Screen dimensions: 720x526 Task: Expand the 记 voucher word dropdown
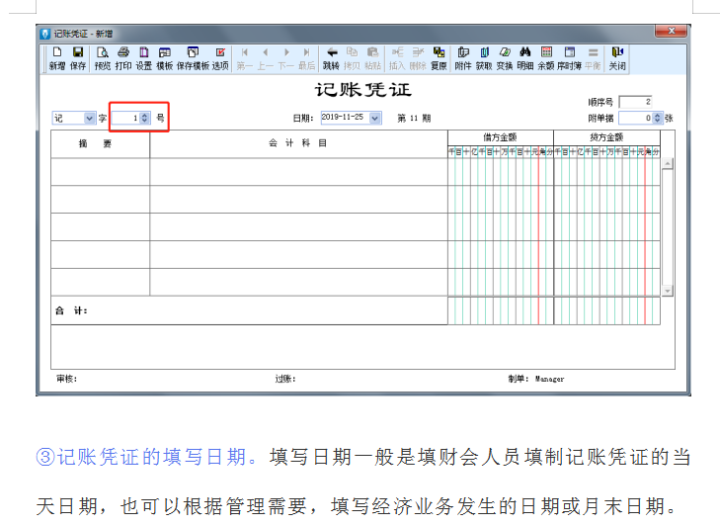(90, 119)
